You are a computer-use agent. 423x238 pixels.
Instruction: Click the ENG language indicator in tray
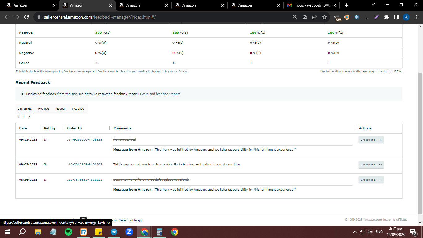[x=379, y=232]
